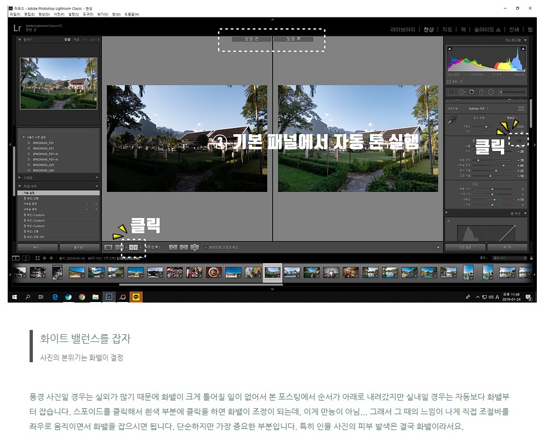Open Lightroom from the Windows taskbar
Image resolution: width=550 pixels, height=441 pixels.
pyautogui.click(x=108, y=297)
